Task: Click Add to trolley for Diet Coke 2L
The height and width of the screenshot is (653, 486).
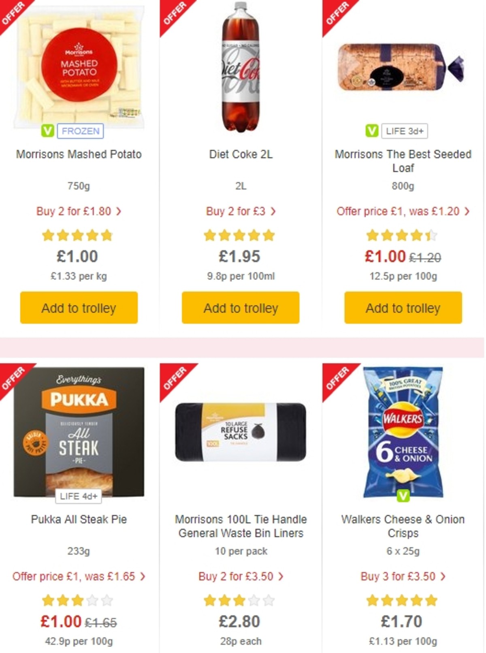Action: point(240,308)
